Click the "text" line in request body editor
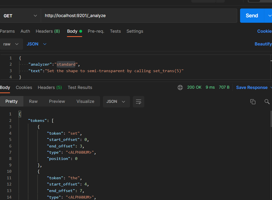The image size is (272, 200). click(x=106, y=71)
